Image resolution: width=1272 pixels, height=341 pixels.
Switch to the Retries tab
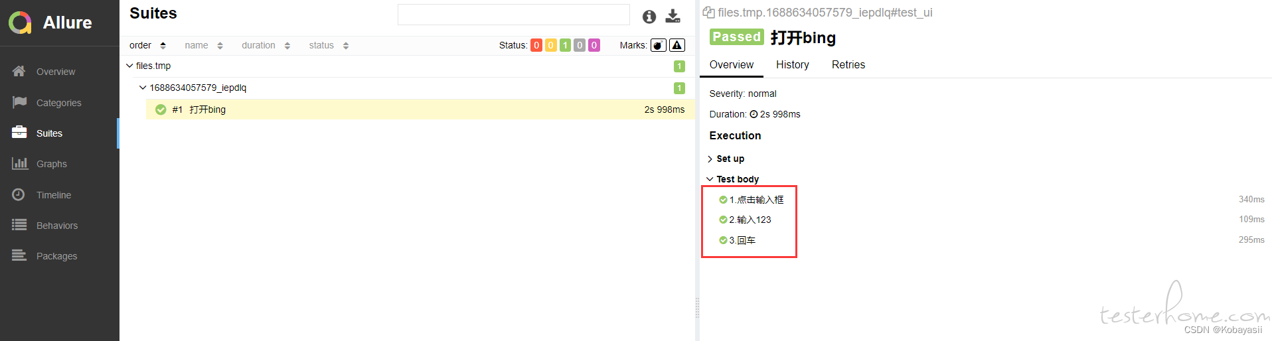[848, 64]
